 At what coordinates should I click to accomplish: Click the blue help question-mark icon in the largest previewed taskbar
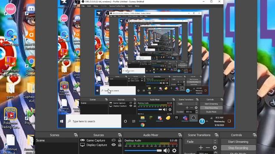pos(202,121)
